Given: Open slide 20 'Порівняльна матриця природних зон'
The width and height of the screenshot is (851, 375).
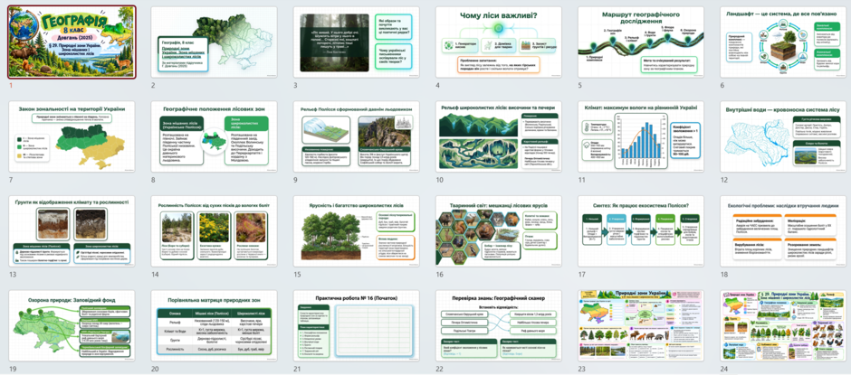Looking at the screenshot, I should tap(214, 326).
